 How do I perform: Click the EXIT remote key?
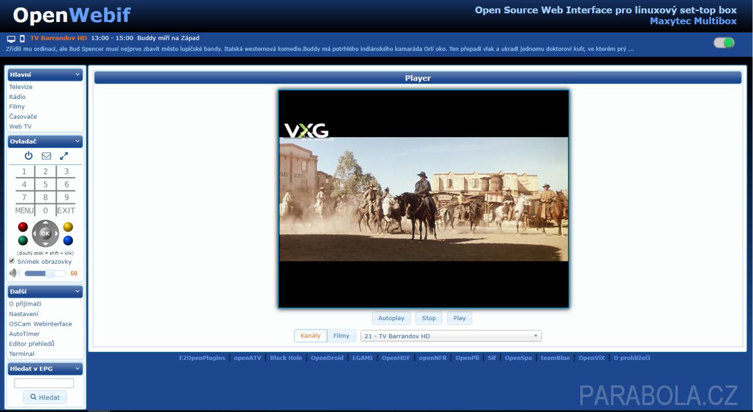66,211
